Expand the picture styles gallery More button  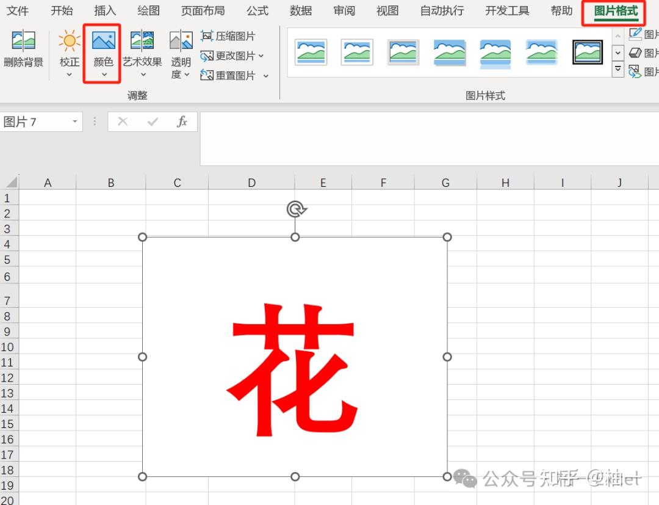coord(618,69)
